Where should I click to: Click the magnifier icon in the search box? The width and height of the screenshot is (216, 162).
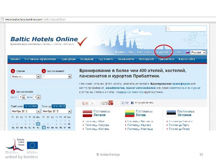[169, 29]
